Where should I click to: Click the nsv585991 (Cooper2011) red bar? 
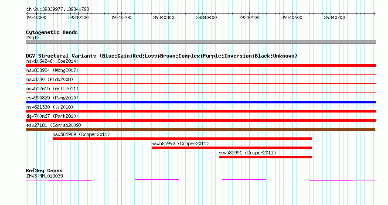click(265, 157)
